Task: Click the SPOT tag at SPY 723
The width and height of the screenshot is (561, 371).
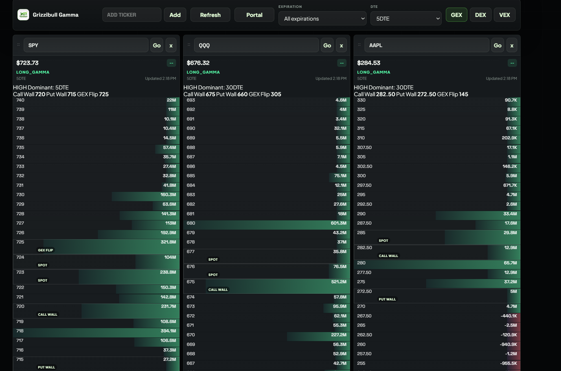Action: [43, 280]
